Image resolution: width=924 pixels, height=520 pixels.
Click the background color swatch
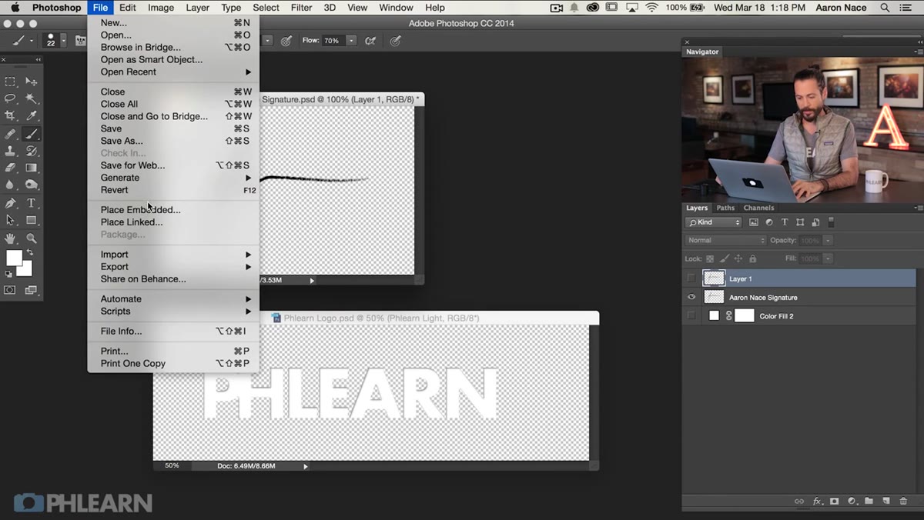coord(25,268)
